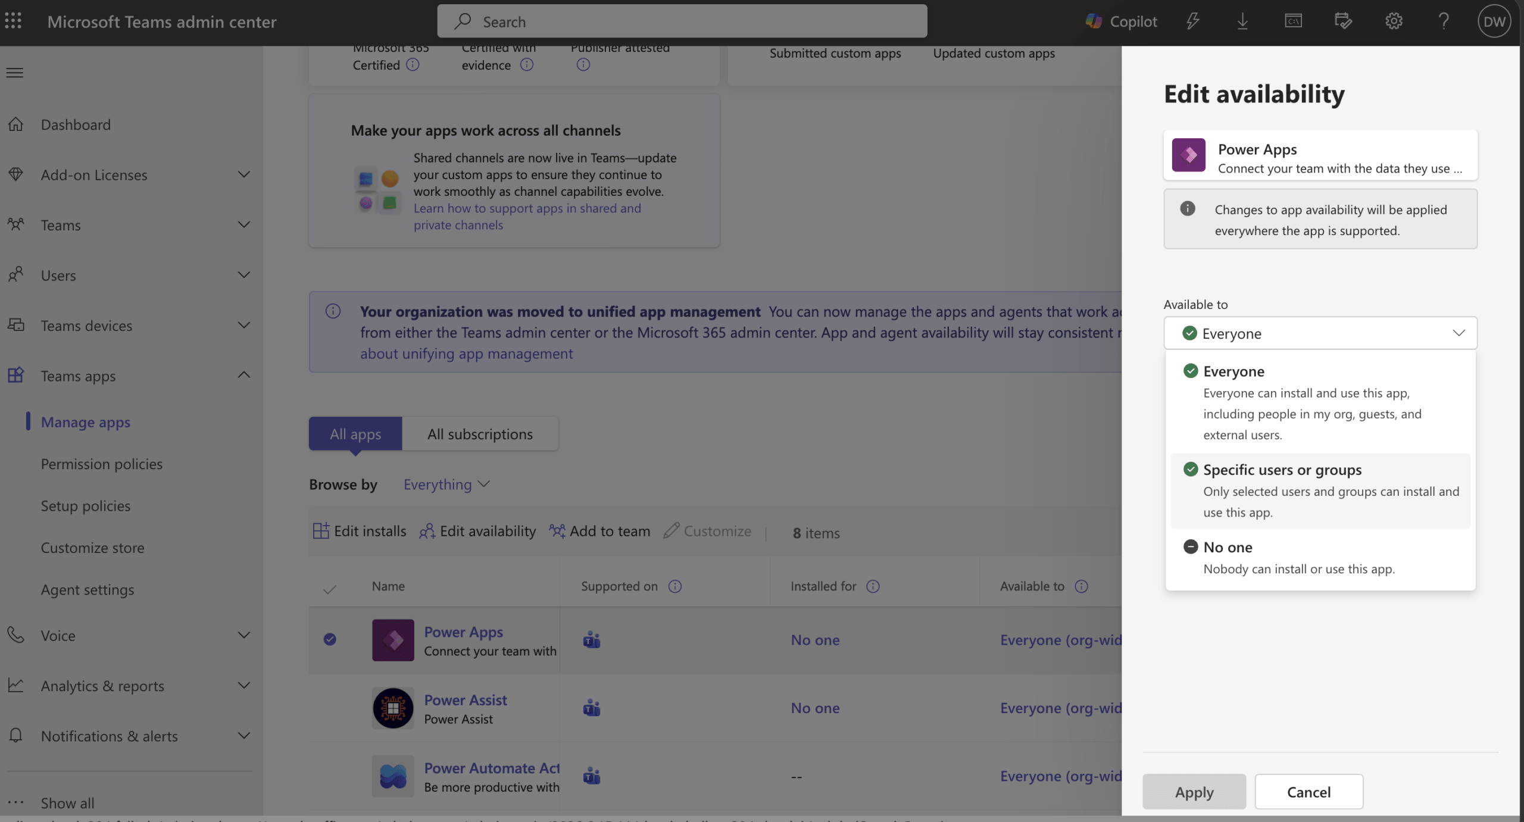Open Agent settings in sidebar
The image size is (1524, 822).
pos(88,589)
